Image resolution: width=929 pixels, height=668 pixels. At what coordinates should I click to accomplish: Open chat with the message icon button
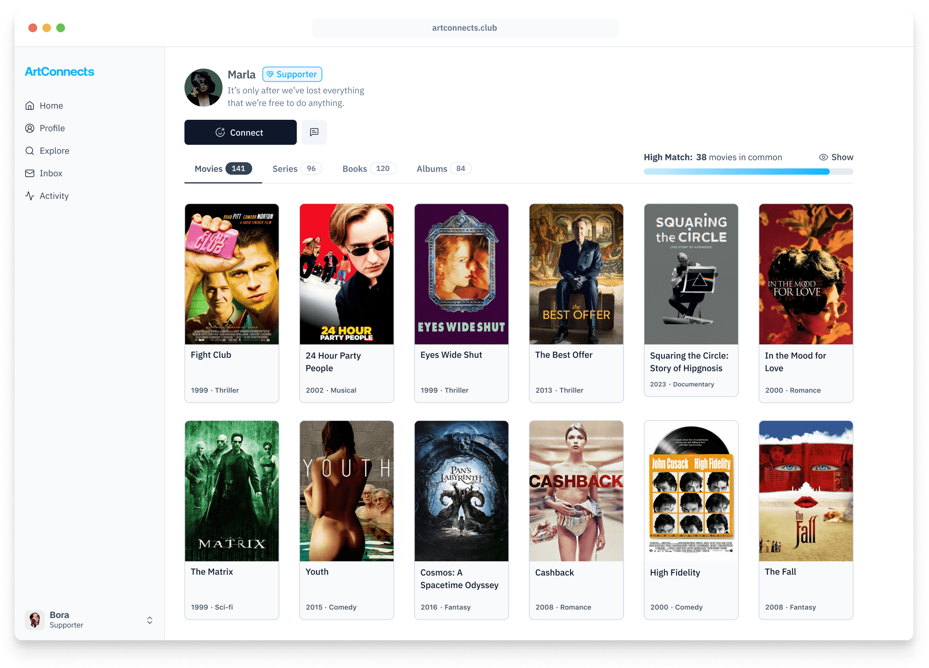coord(314,132)
